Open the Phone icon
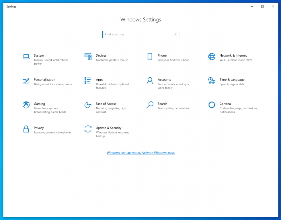 (x=150, y=57)
